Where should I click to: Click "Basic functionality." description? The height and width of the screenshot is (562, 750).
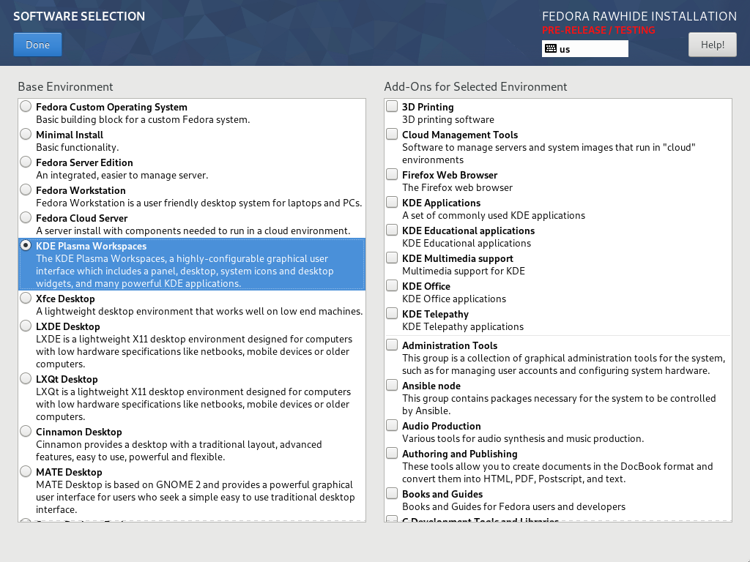point(77,147)
